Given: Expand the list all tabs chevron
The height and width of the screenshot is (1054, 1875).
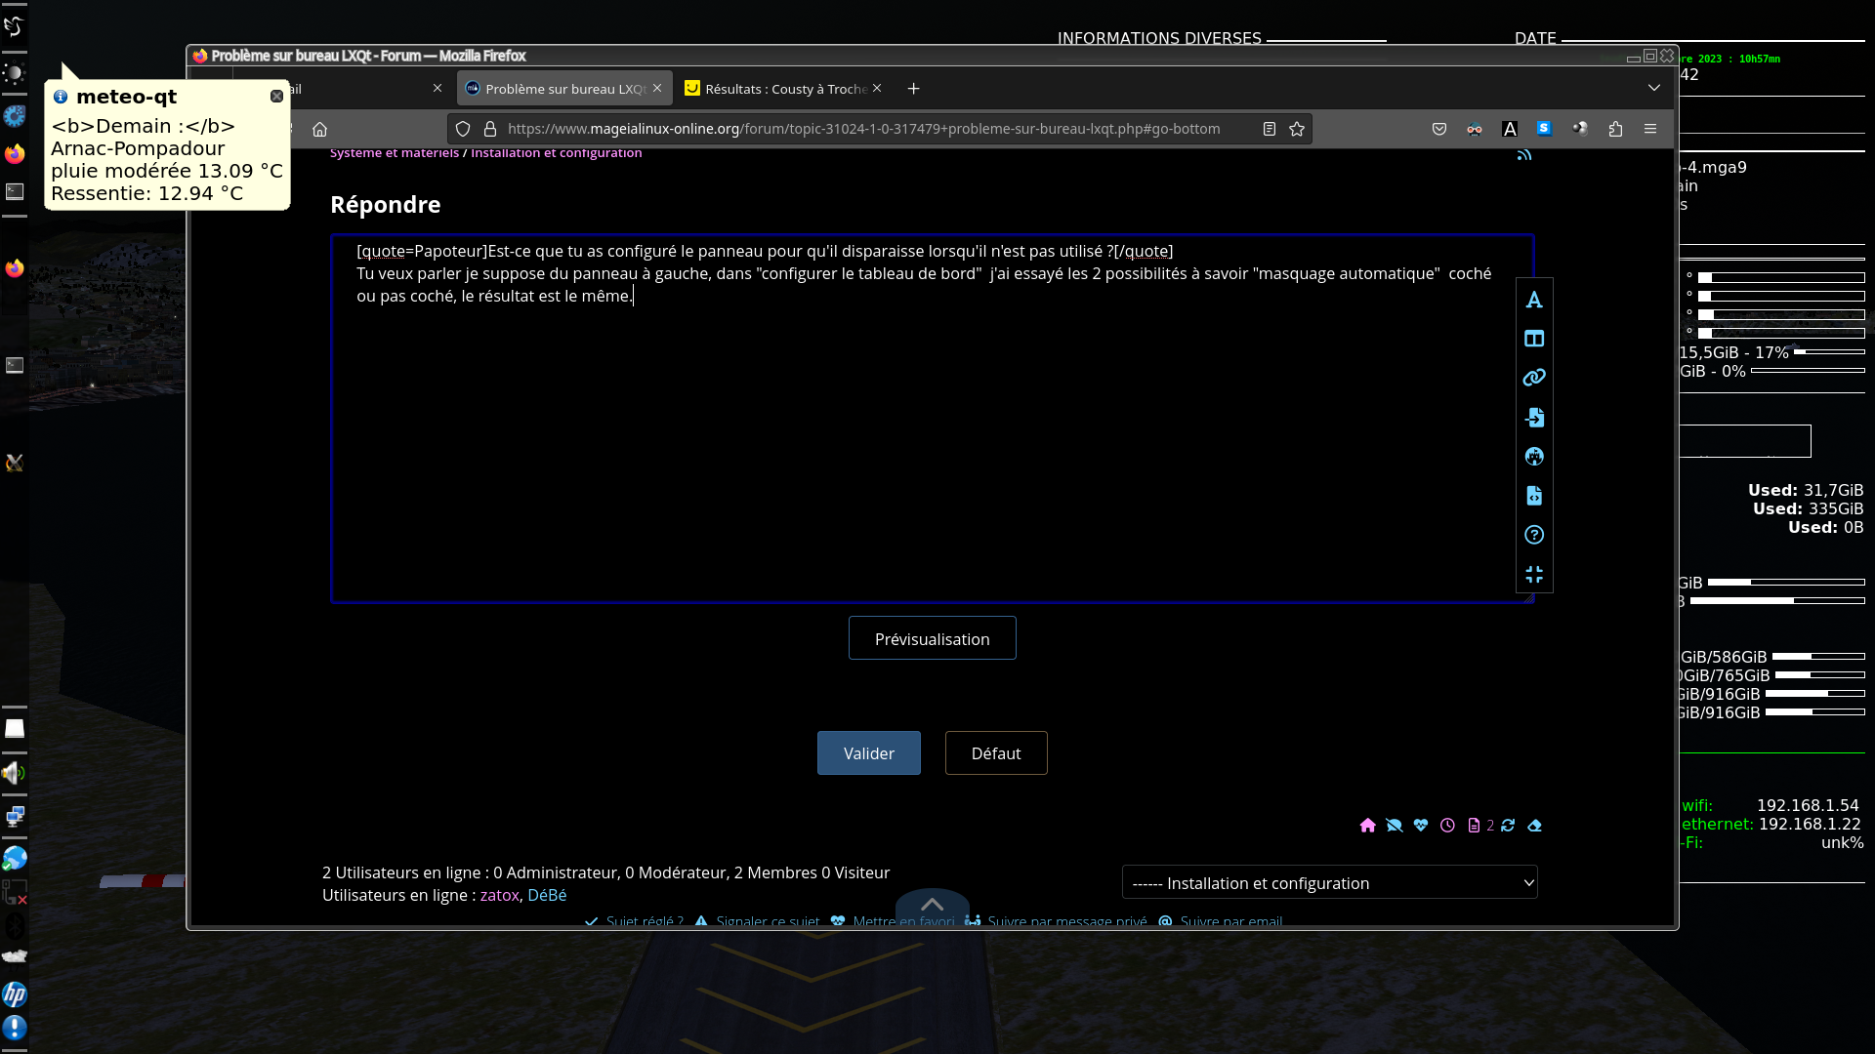Looking at the screenshot, I should 1654,88.
